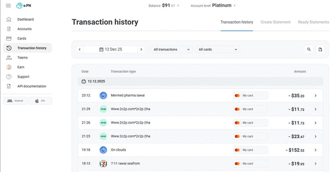Click the 2c2p merchant icon at 21:29
The width and height of the screenshot is (332, 172).
(103, 109)
